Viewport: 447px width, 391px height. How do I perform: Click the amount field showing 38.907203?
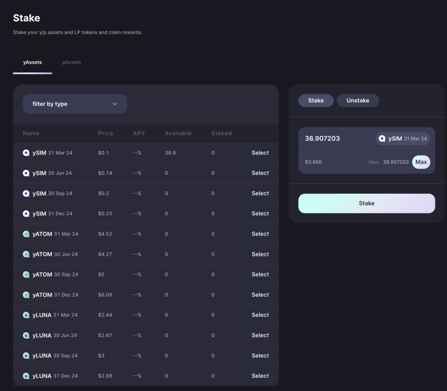pyautogui.click(x=323, y=139)
